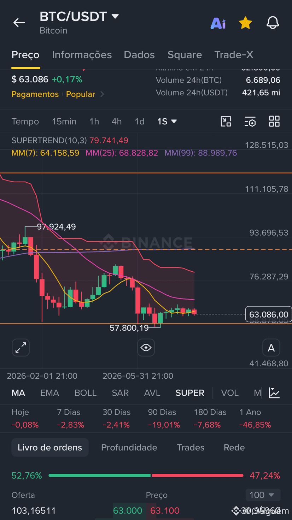Select the AVL indicator
This screenshot has height=520, width=292.
point(152,393)
